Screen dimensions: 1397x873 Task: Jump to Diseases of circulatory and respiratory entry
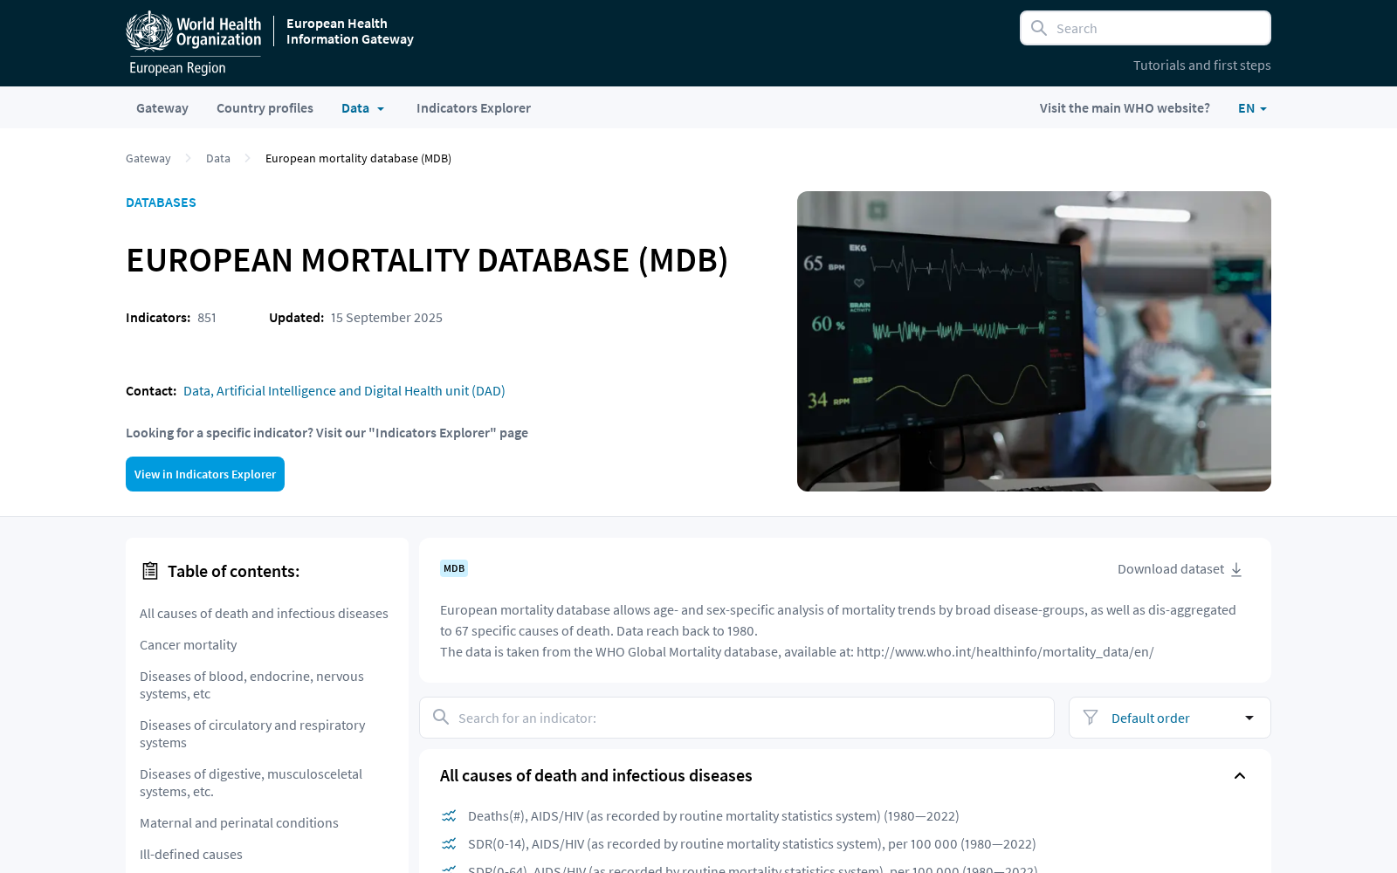252,734
